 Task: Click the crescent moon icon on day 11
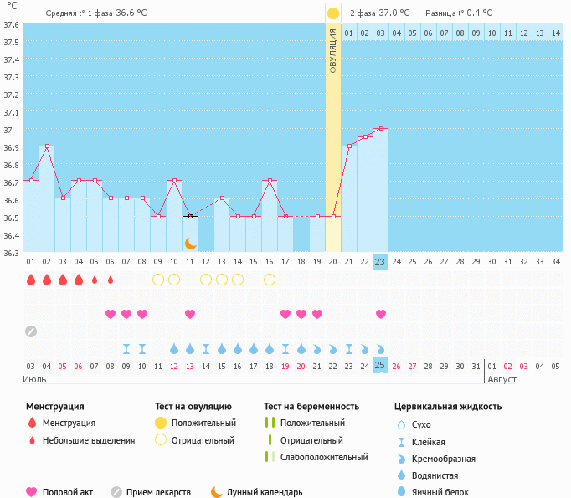191,243
